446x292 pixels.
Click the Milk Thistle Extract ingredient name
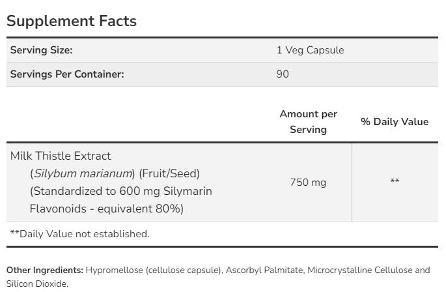pos(61,156)
